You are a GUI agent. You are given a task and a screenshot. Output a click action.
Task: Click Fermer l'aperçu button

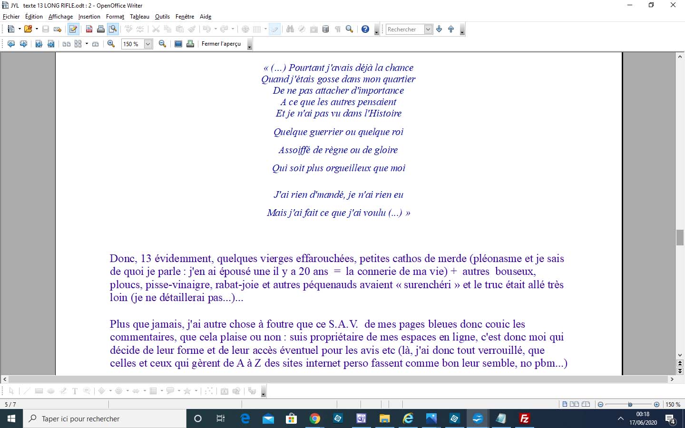pyautogui.click(x=221, y=44)
